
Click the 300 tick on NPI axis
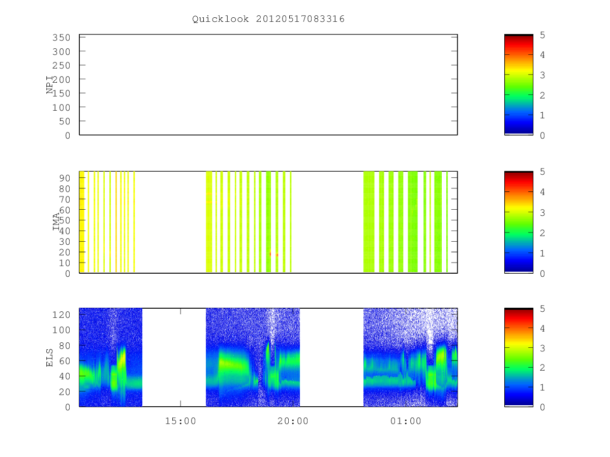tap(61, 52)
